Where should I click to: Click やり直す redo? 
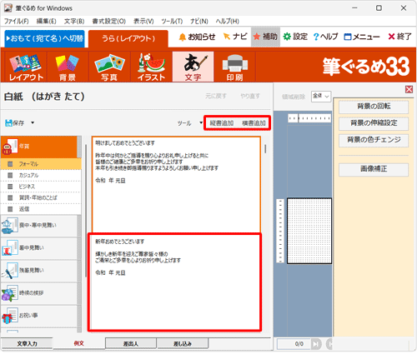click(x=250, y=96)
